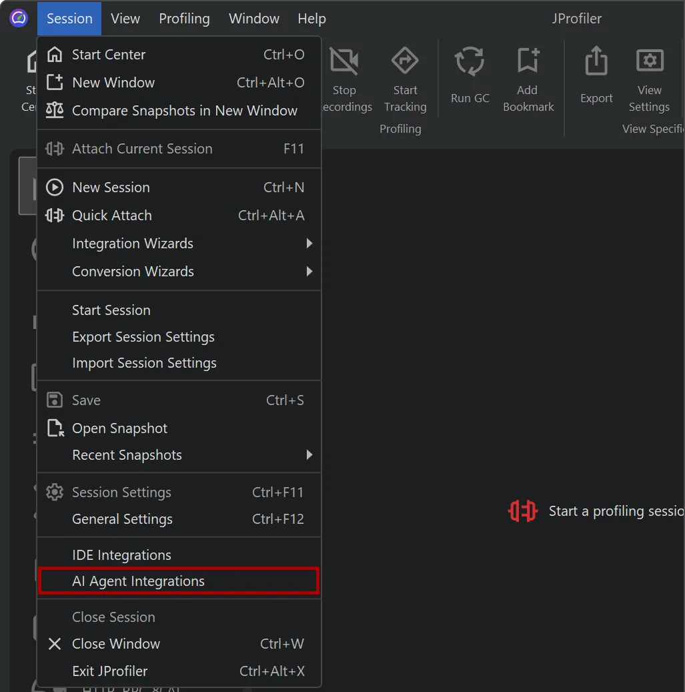Image resolution: width=685 pixels, height=692 pixels.
Task: Click the JProfiler logo in the corner
Action: tap(18, 18)
